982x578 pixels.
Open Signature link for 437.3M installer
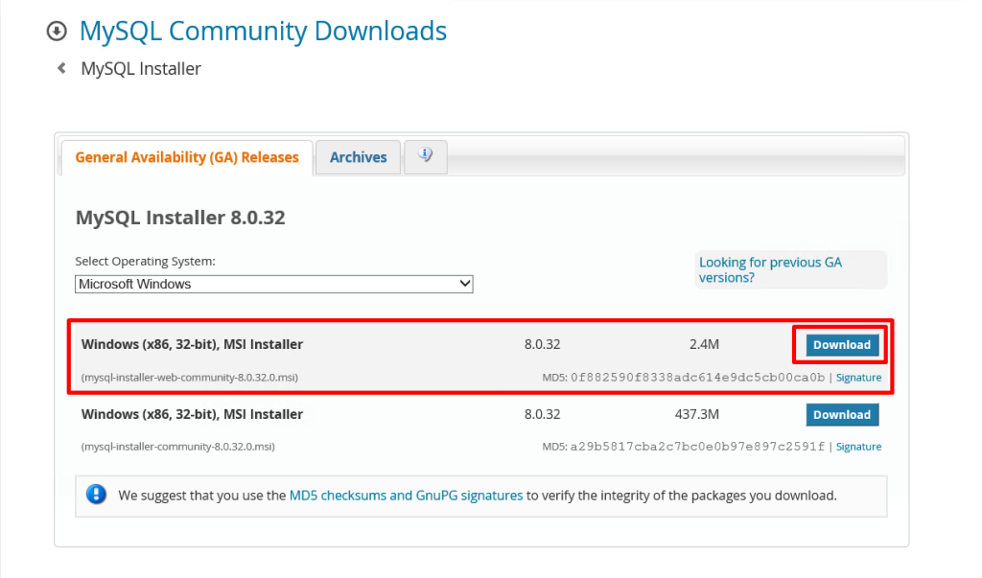coord(858,447)
